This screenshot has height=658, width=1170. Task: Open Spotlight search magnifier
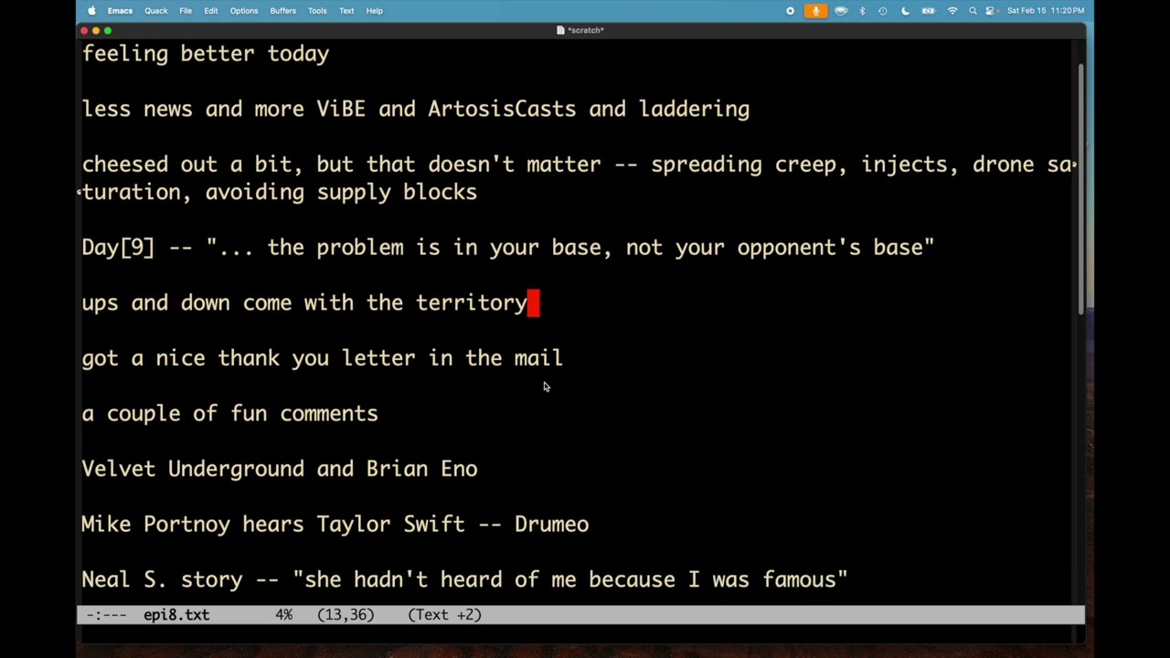973,11
